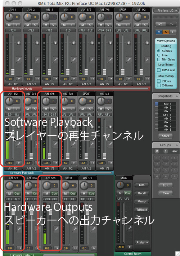Open wrench settings on Main control room channel
This screenshot has height=256, width=180.
[x=130, y=228]
